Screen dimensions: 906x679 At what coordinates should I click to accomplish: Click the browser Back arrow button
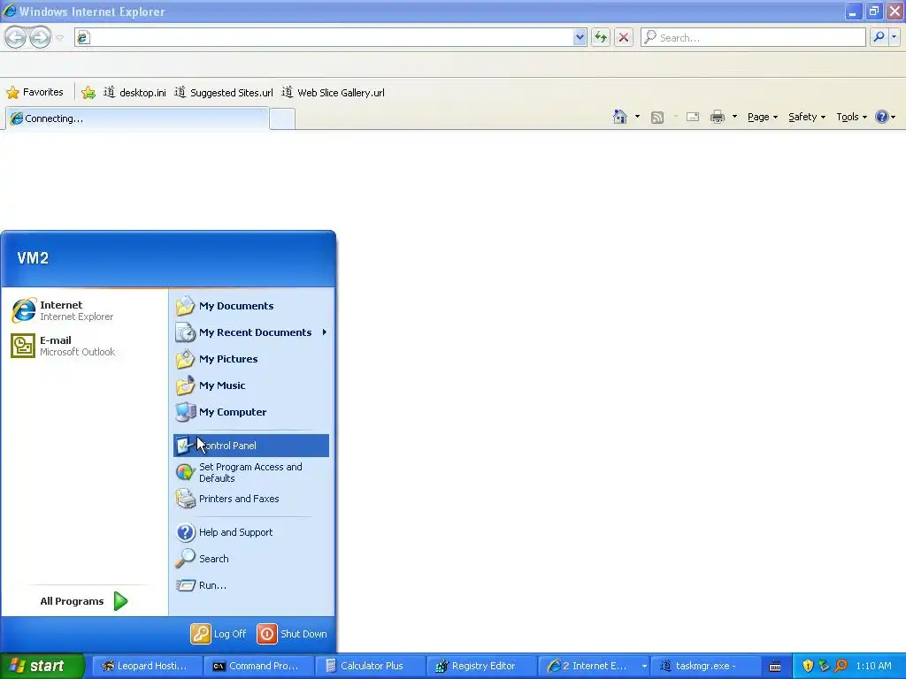click(x=16, y=37)
